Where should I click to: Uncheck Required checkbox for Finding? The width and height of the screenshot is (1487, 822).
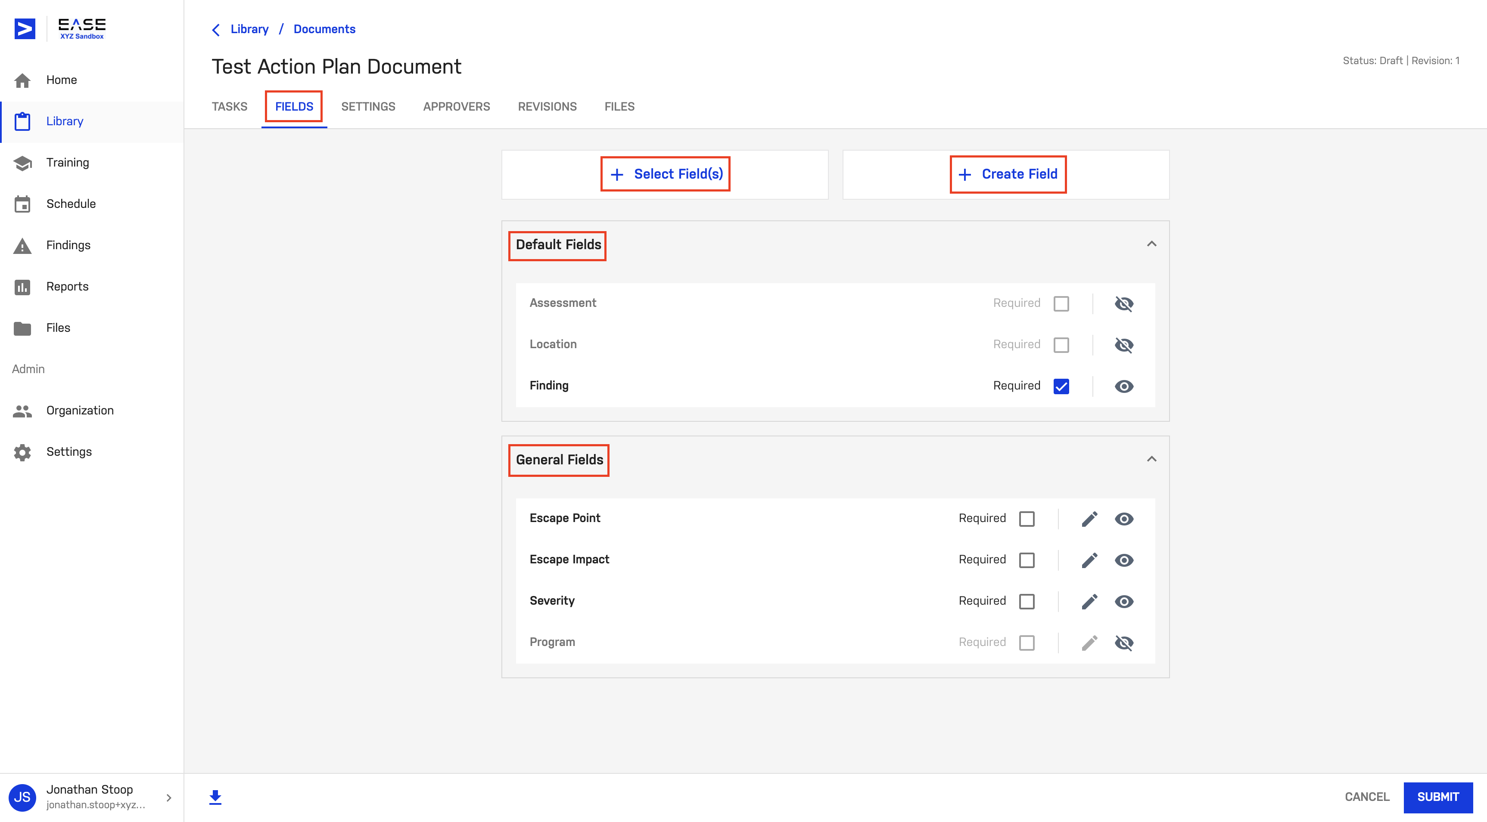pyautogui.click(x=1061, y=386)
